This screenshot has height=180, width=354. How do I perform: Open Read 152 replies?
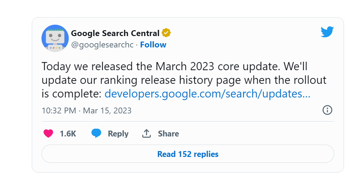tap(188, 154)
